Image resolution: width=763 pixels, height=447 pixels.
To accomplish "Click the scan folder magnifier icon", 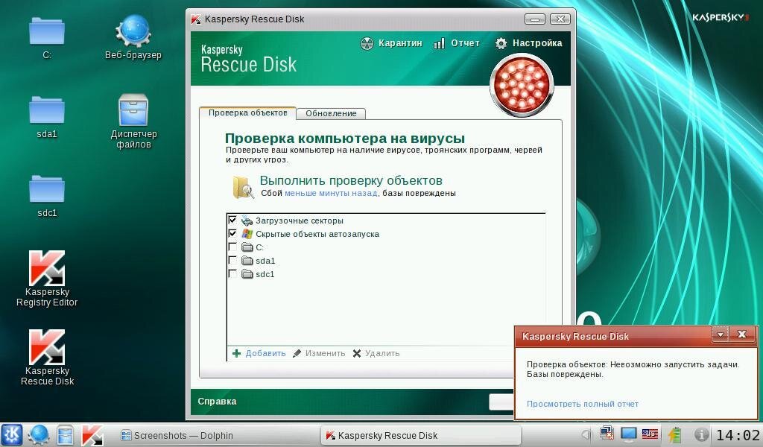I will tap(242, 187).
